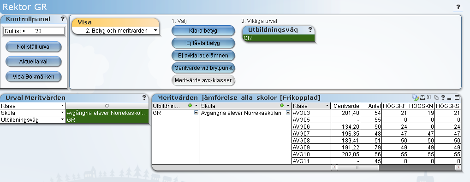Image resolution: width=470 pixels, height=182 pixels.
Task: Select Meritvärde vid brytpunkt button
Action: coord(203,68)
